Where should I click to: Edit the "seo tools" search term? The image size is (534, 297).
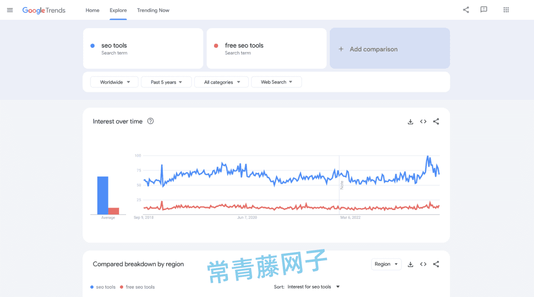[x=143, y=48]
